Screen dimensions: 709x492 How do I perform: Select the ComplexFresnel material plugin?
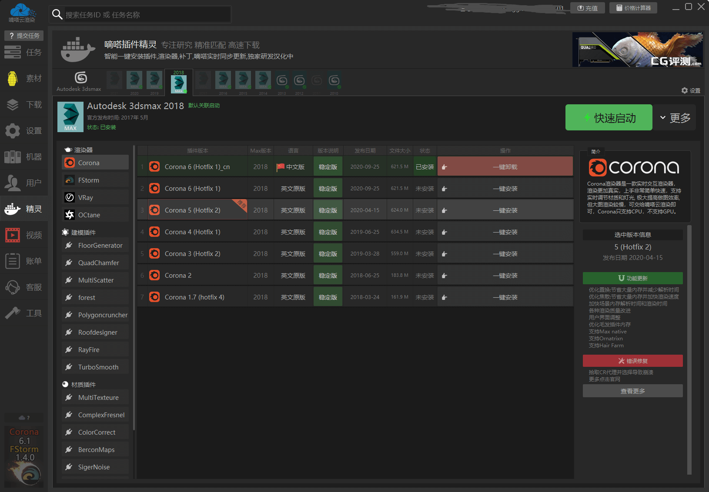pos(95,415)
